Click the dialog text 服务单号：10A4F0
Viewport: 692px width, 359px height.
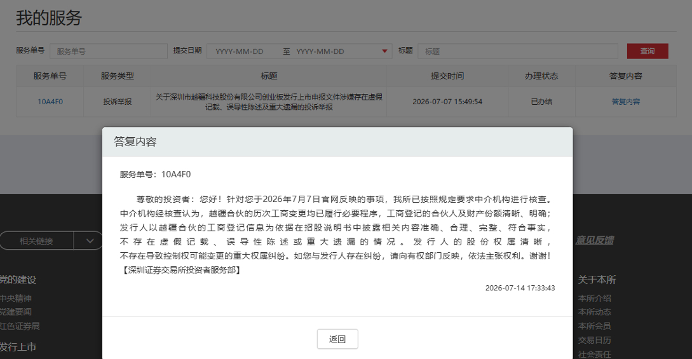click(x=155, y=174)
